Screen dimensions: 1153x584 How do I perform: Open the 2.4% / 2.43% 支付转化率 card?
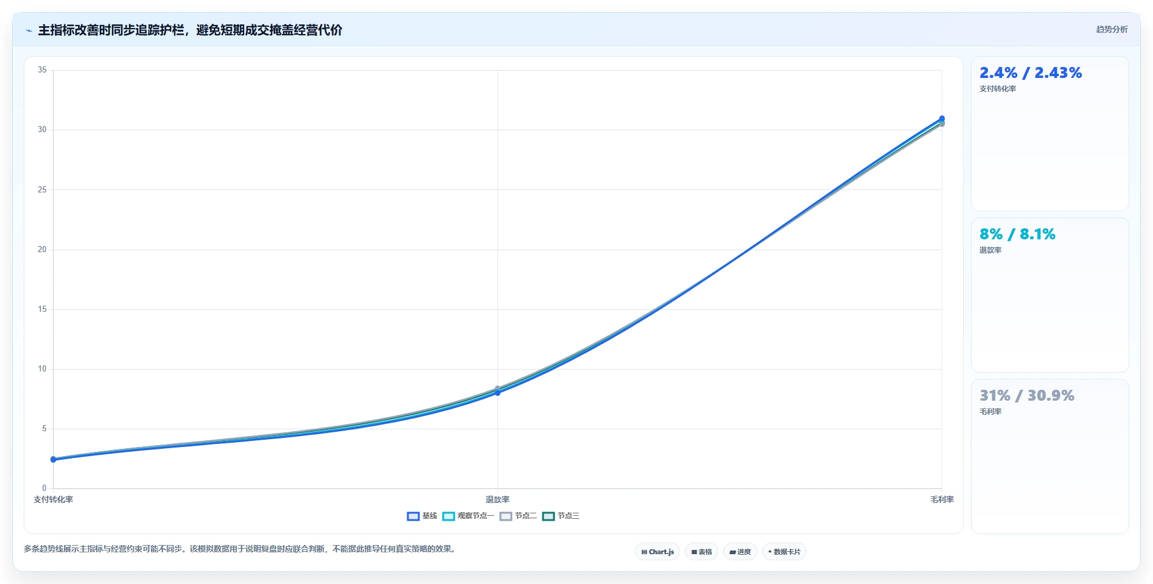click(x=1050, y=134)
